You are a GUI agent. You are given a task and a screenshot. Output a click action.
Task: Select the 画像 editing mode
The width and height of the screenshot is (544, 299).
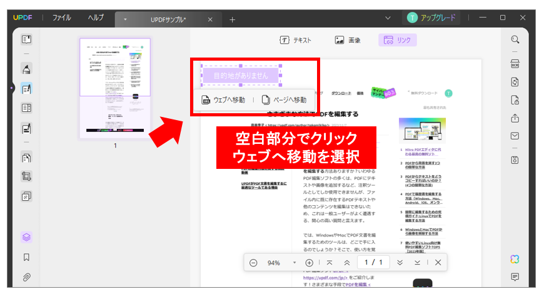pyautogui.click(x=348, y=40)
